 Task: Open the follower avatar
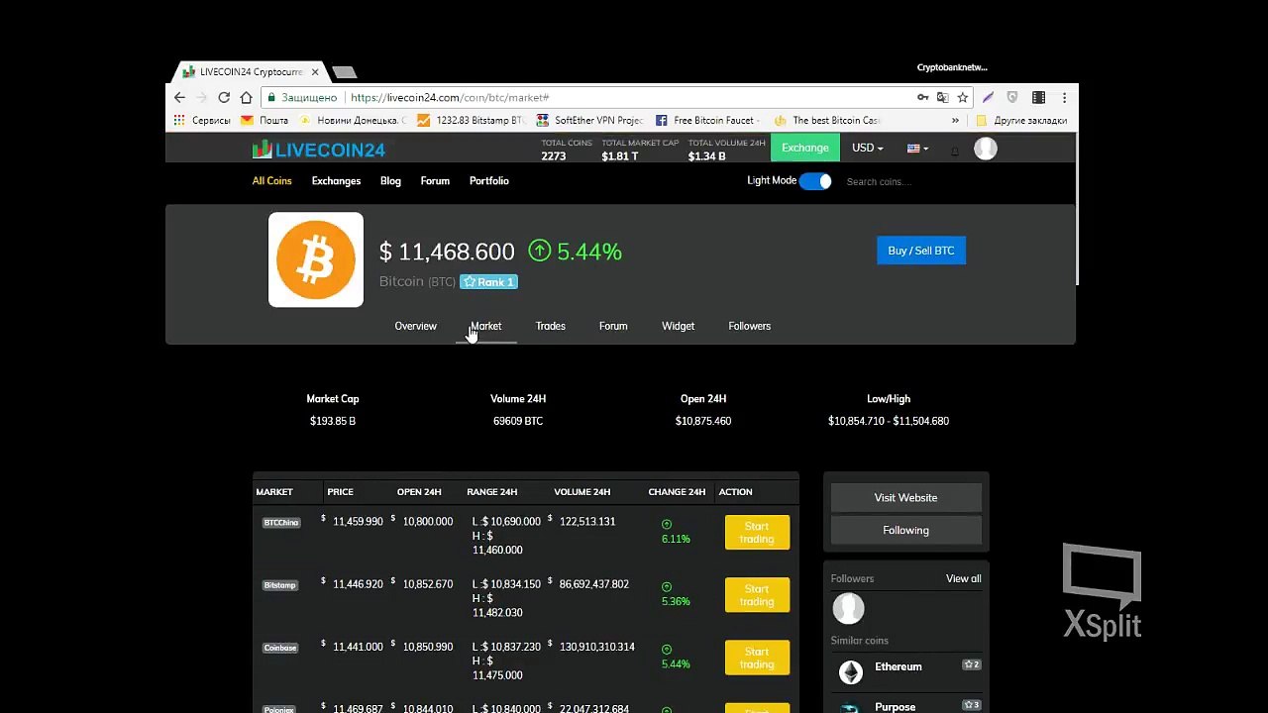pos(848,608)
